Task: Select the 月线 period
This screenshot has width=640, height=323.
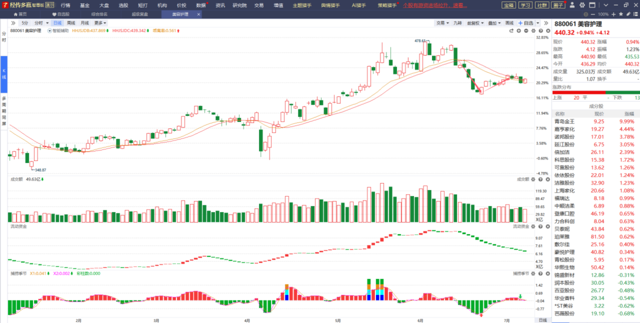Action: coord(85,23)
